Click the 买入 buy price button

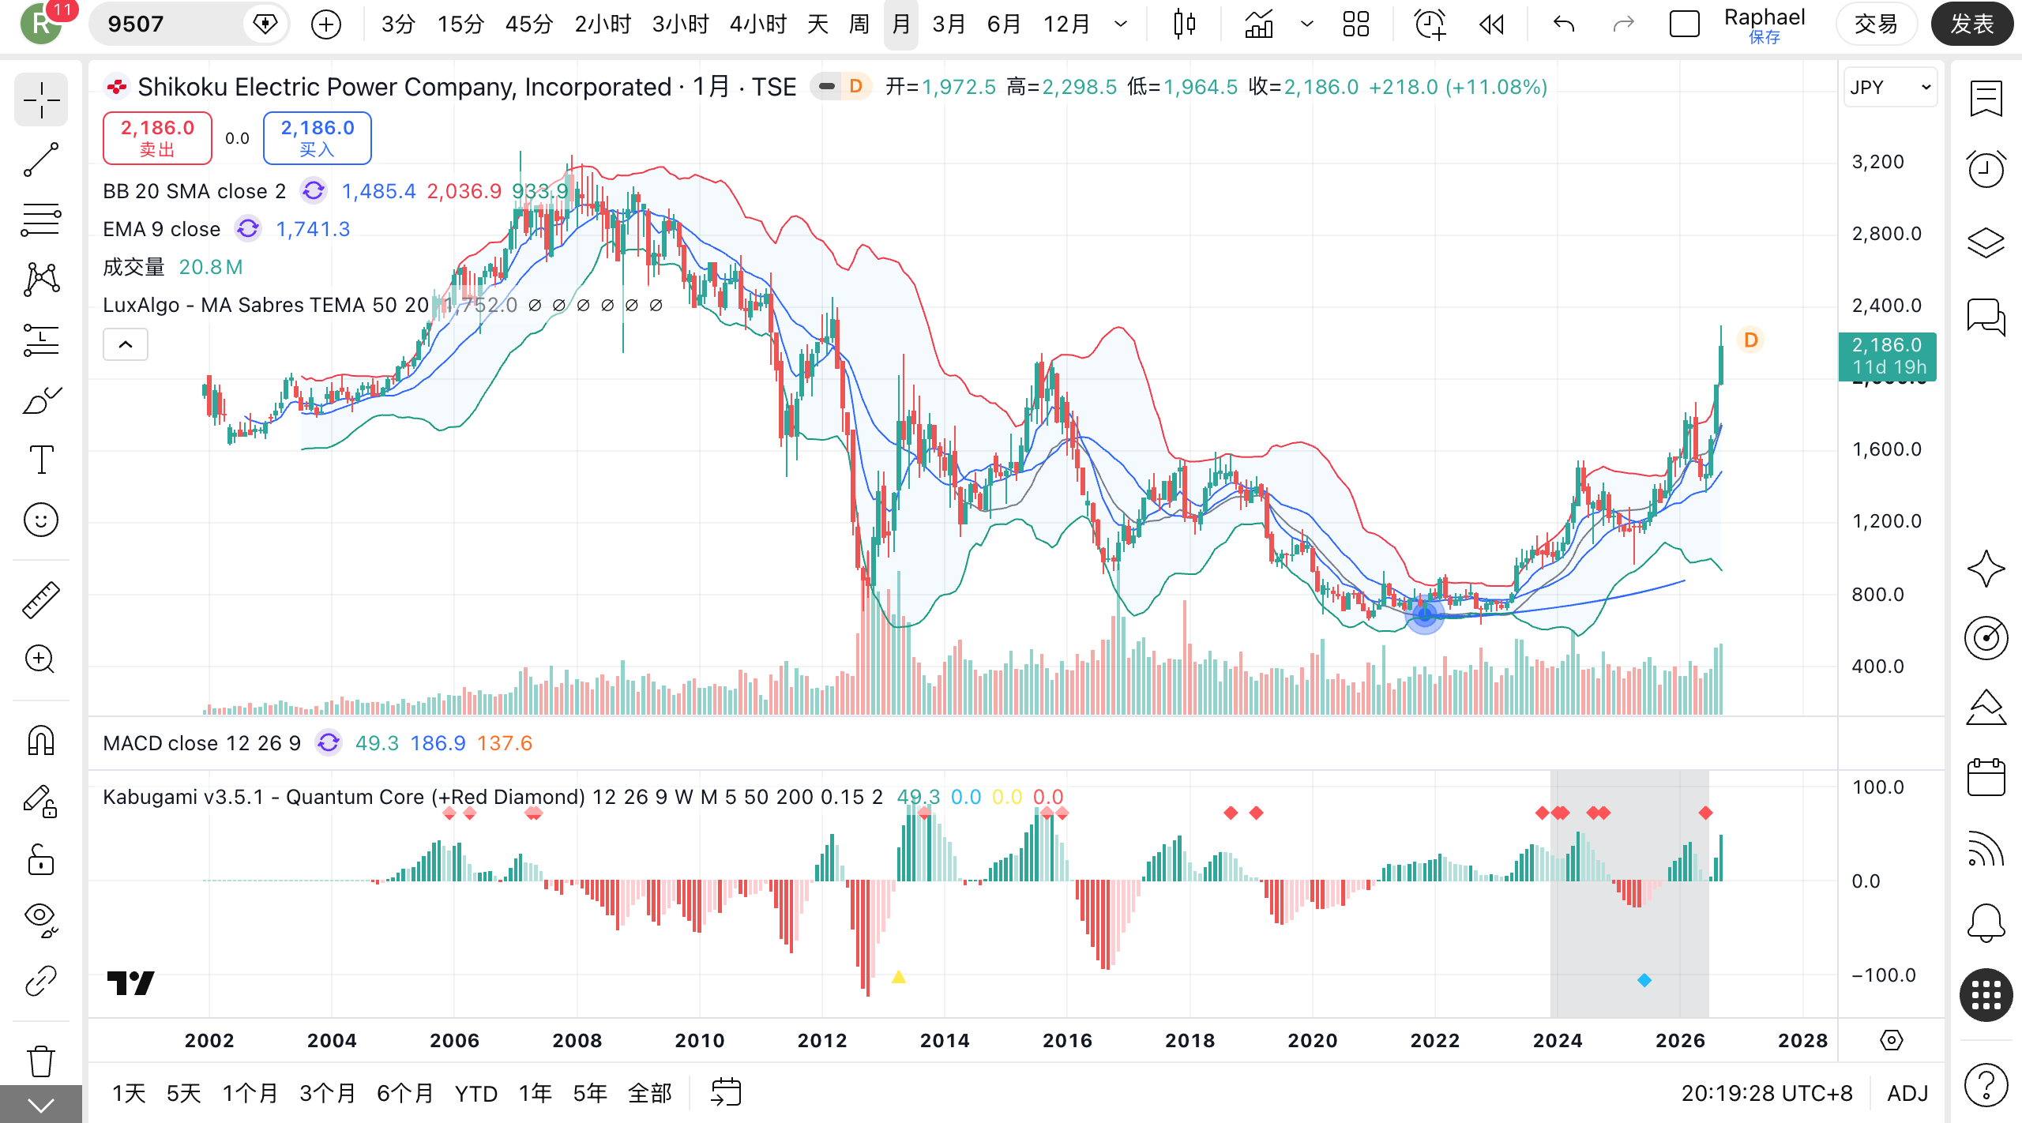(317, 138)
